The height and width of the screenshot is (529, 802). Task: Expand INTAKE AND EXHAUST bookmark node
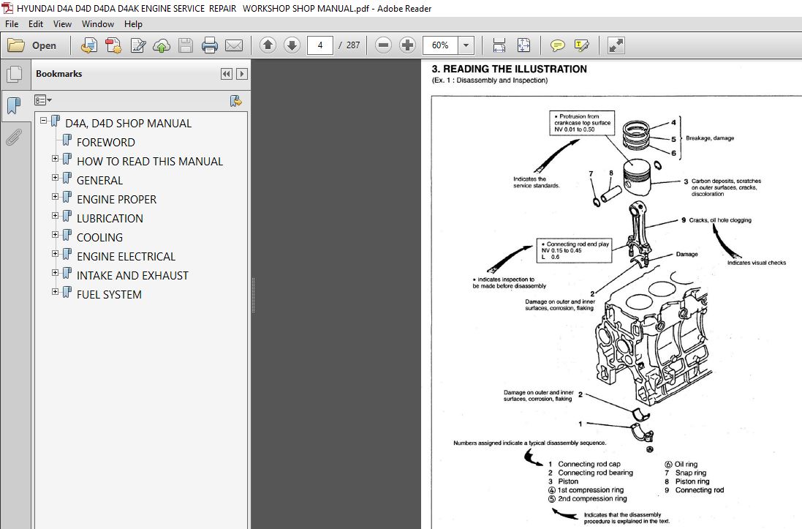point(56,273)
